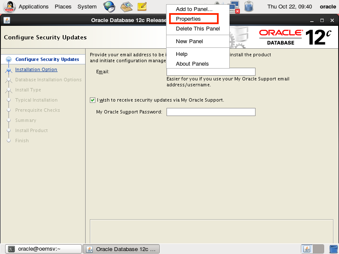Image resolution: width=339 pixels, height=254 pixels.
Task: Click the Configure Security Updates page heading
Action: coord(45,37)
